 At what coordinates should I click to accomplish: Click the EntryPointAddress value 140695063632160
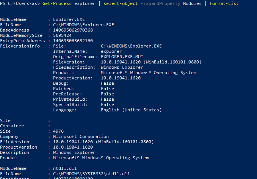click(x=73, y=41)
